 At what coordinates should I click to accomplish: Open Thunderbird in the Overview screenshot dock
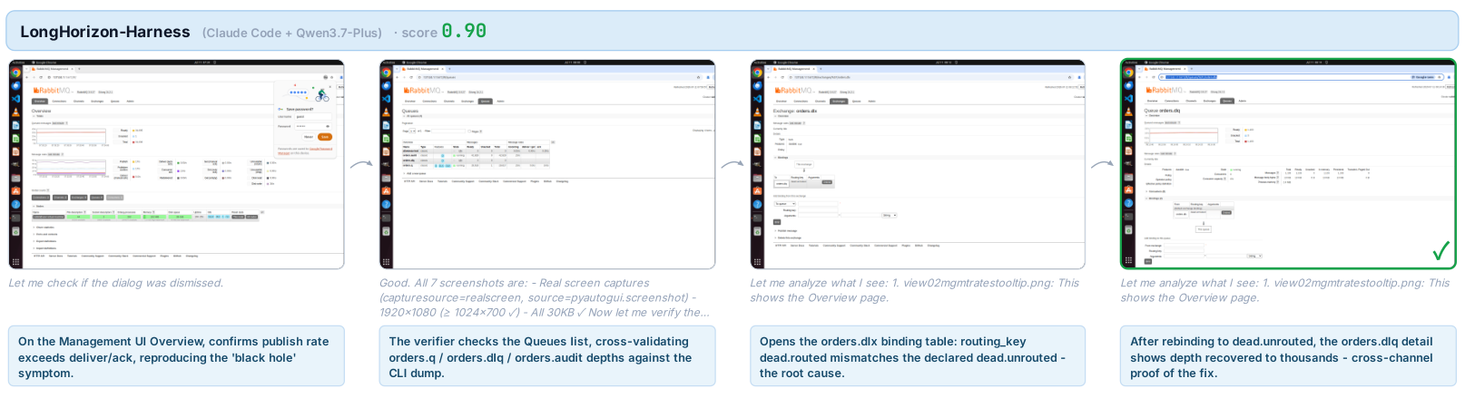[15, 85]
